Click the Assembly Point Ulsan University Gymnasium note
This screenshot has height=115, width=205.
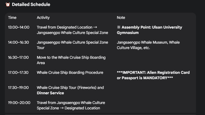(x=149, y=30)
